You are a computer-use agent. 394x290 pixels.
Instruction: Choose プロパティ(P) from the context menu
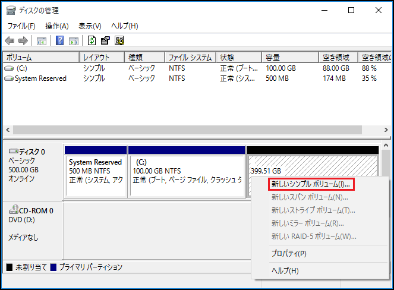pos(289,254)
